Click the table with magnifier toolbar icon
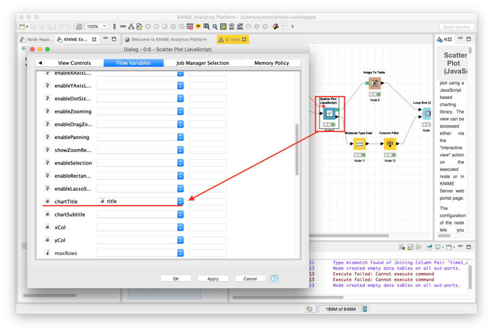This screenshot has height=333, width=493. point(207,27)
